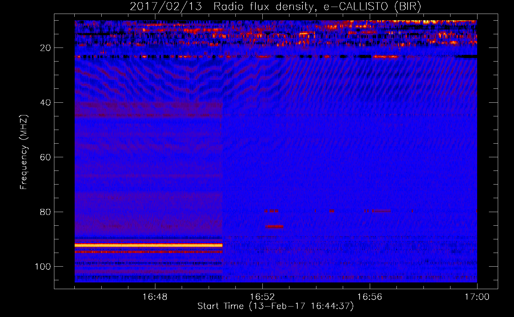Click the Frequency (MHZ) axis title
Viewport: 514px width, 317px height.
tap(24, 152)
